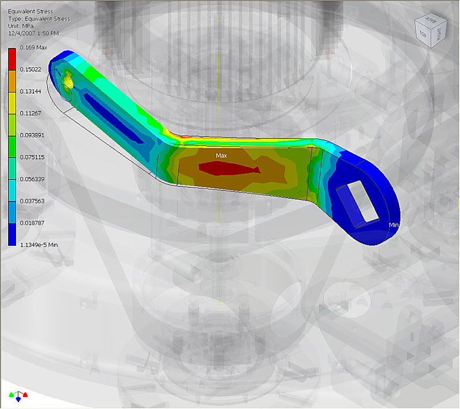Select the Max stress probe label

221,156
